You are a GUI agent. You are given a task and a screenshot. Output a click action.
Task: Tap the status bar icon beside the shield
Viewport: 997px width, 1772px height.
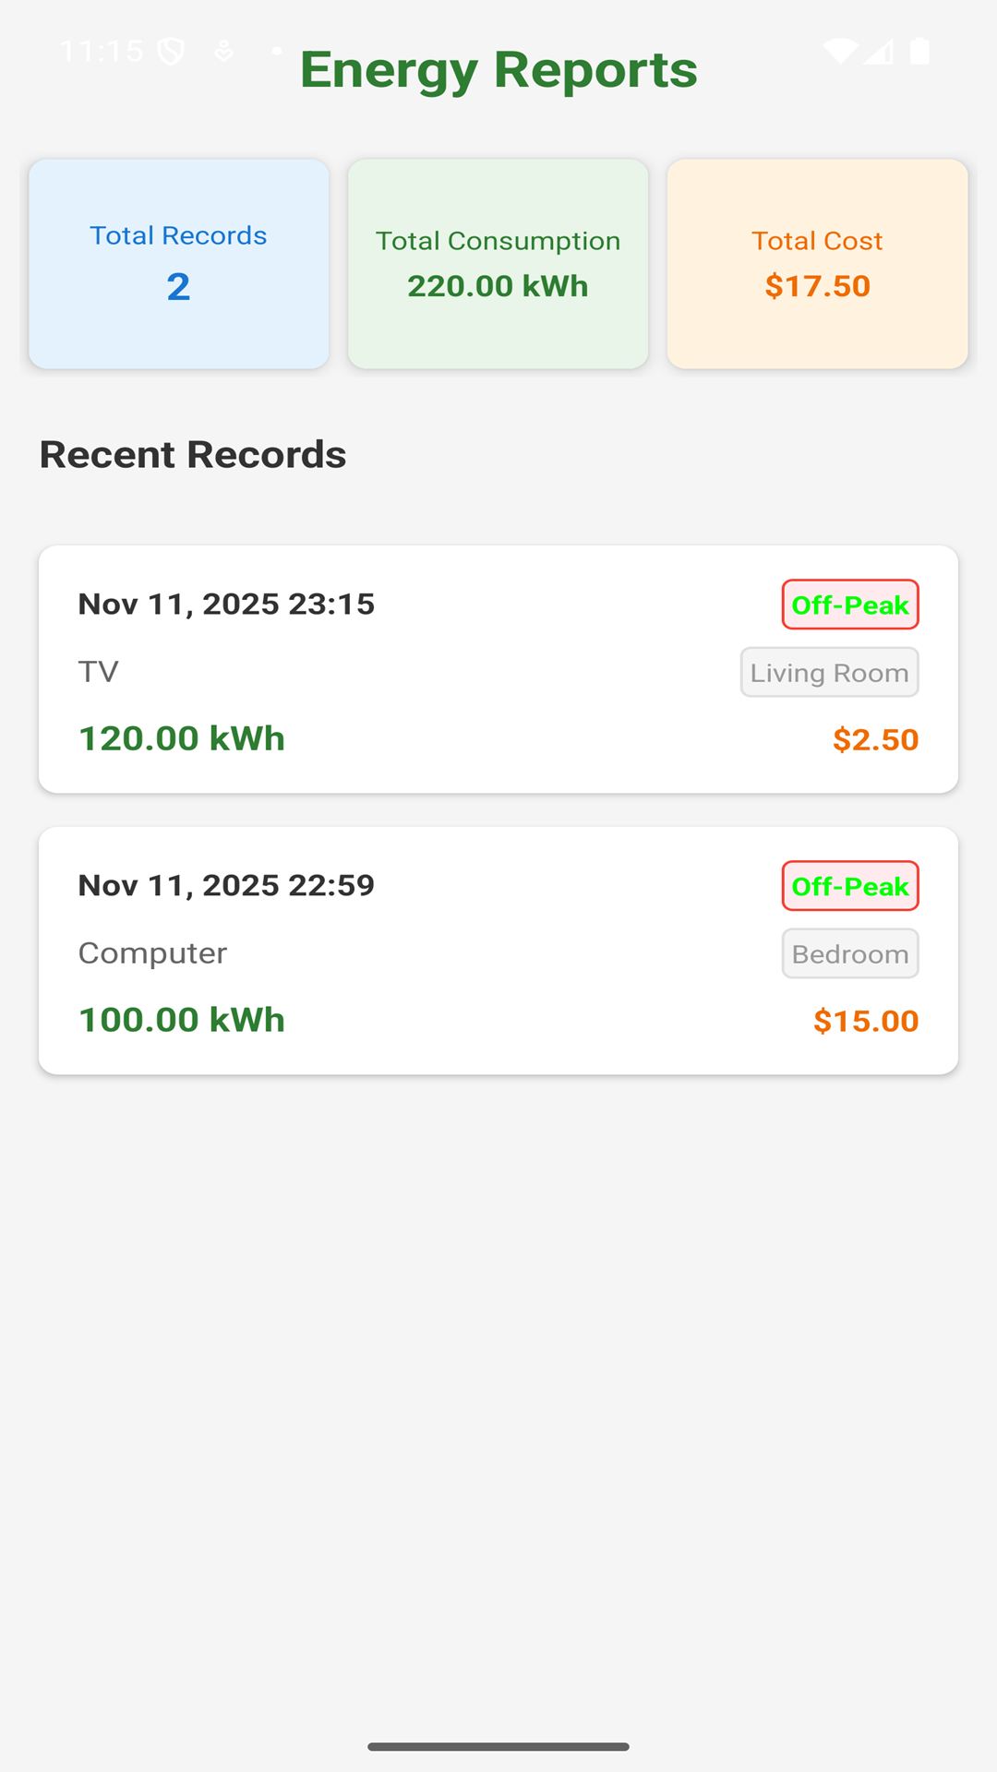tap(223, 52)
